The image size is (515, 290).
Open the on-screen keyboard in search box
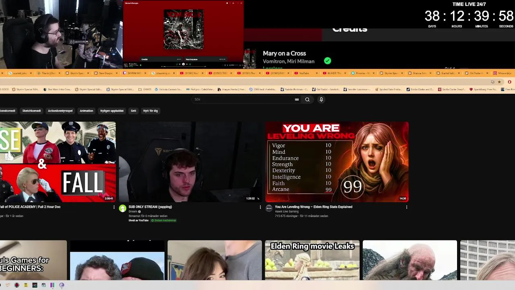point(297,99)
